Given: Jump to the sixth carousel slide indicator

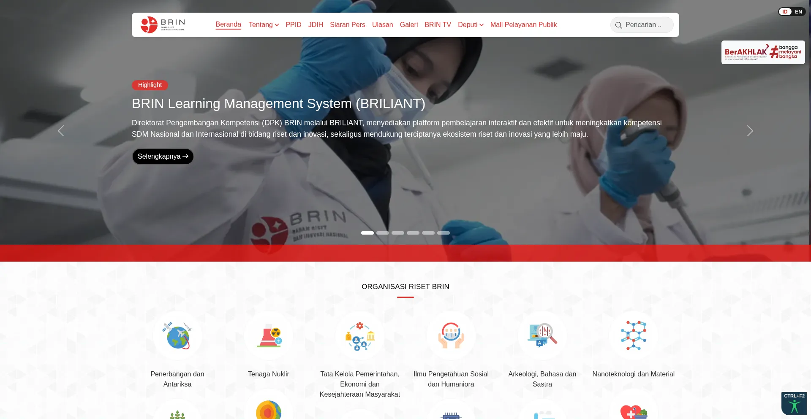Looking at the screenshot, I should 444,233.
